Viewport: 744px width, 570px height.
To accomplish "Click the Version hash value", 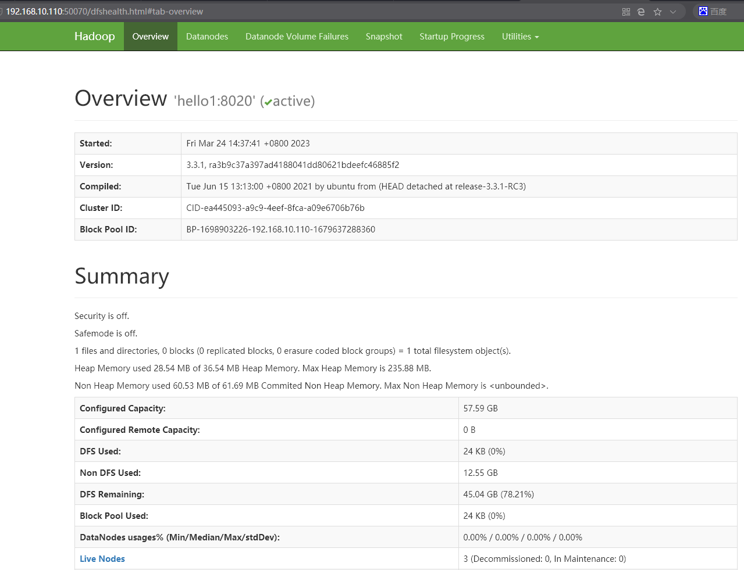I will click(293, 165).
